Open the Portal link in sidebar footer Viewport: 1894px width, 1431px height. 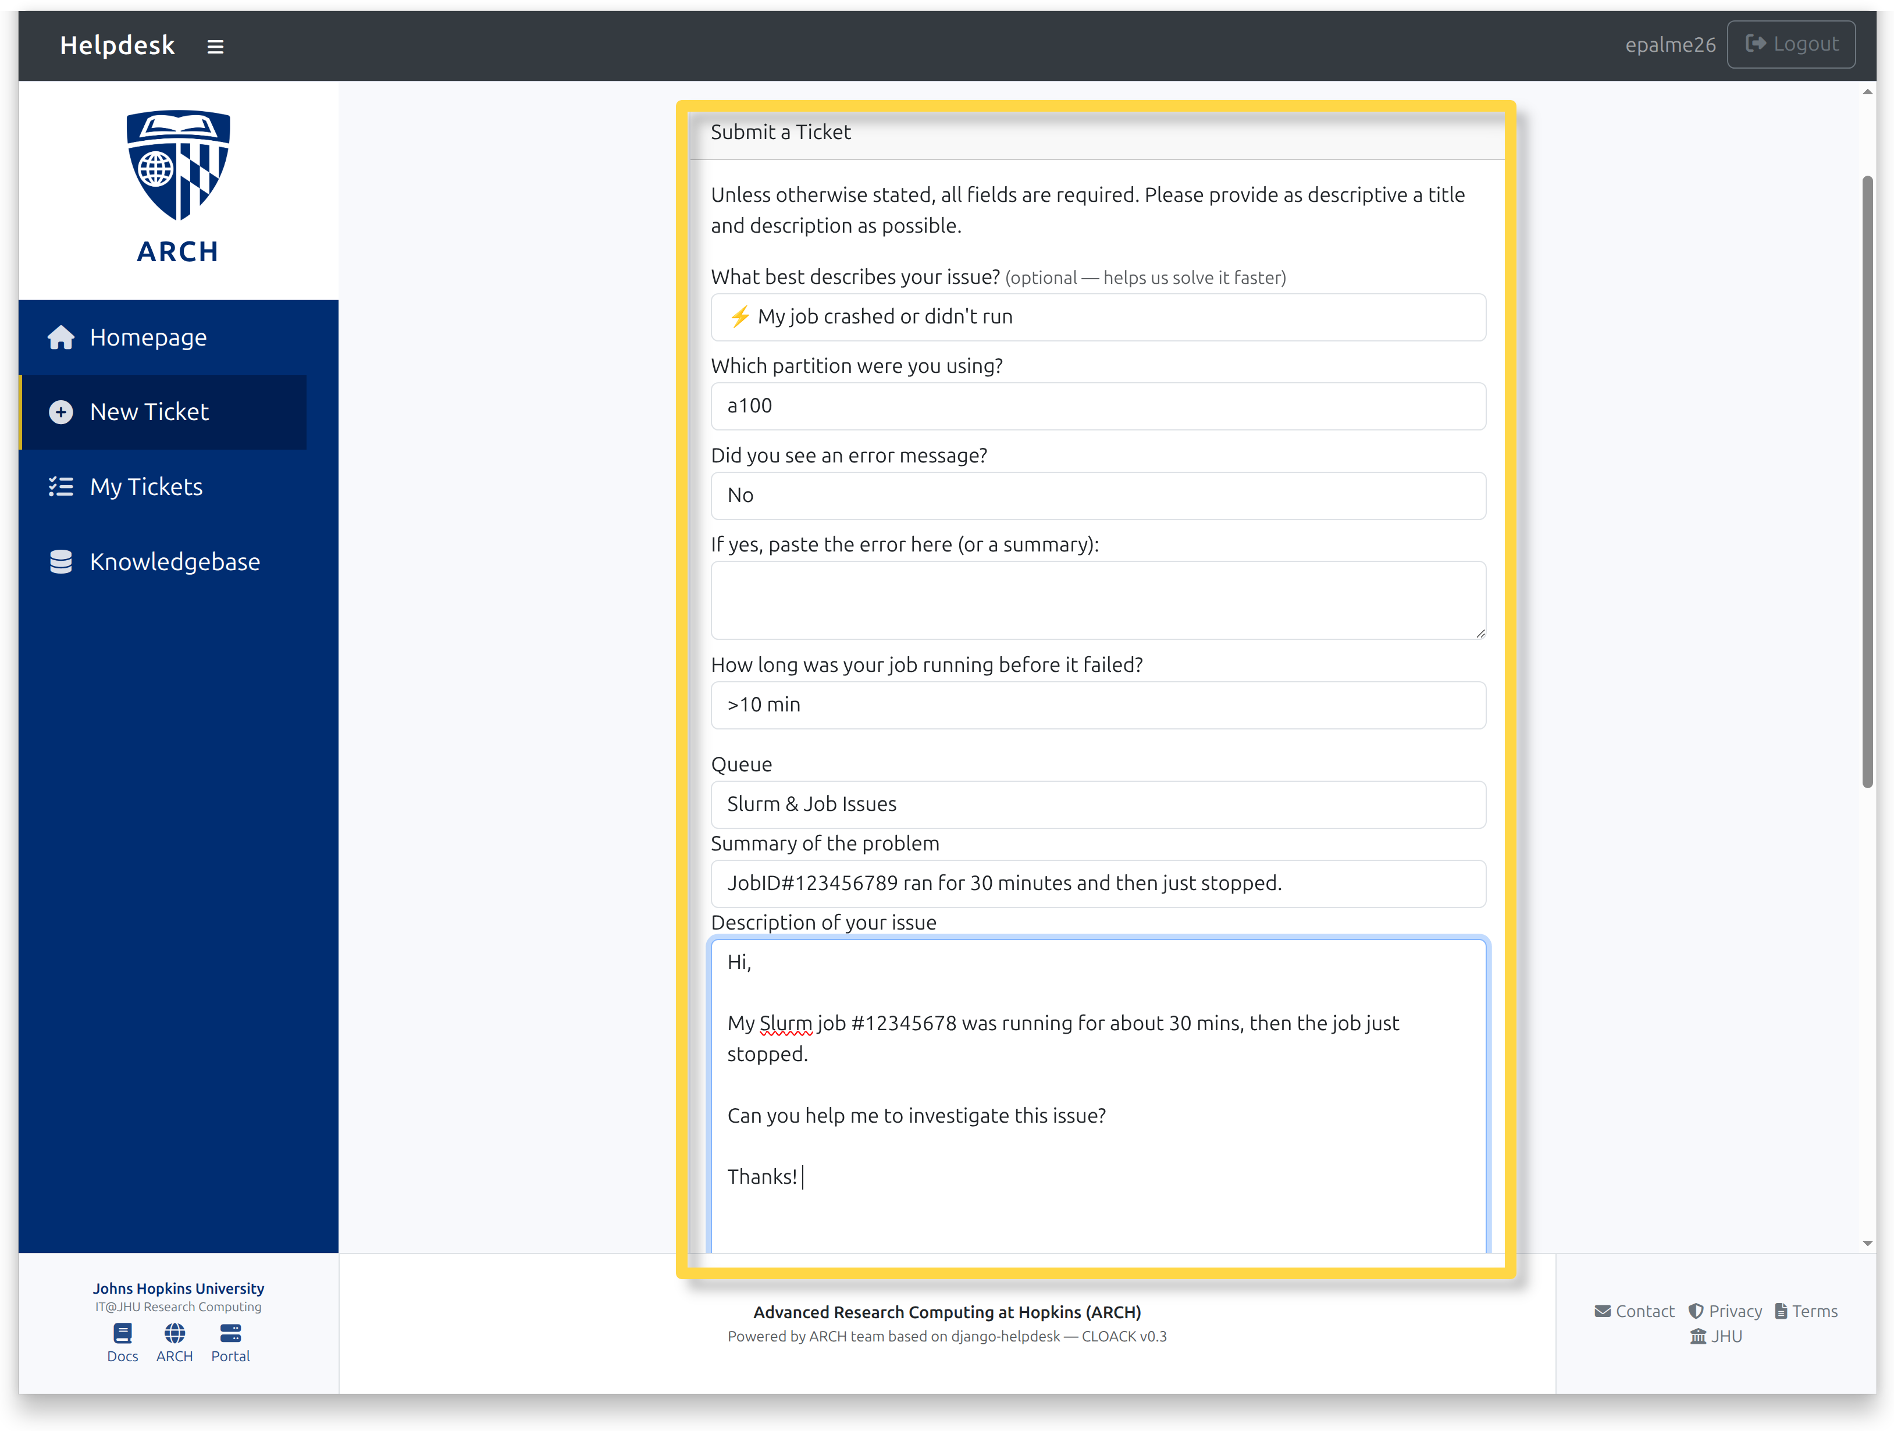tap(230, 1343)
